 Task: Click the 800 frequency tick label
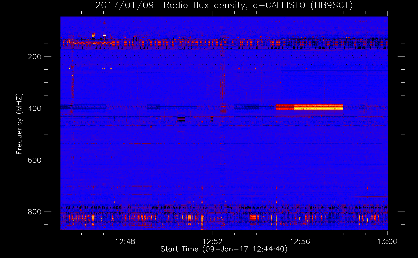pos(35,212)
